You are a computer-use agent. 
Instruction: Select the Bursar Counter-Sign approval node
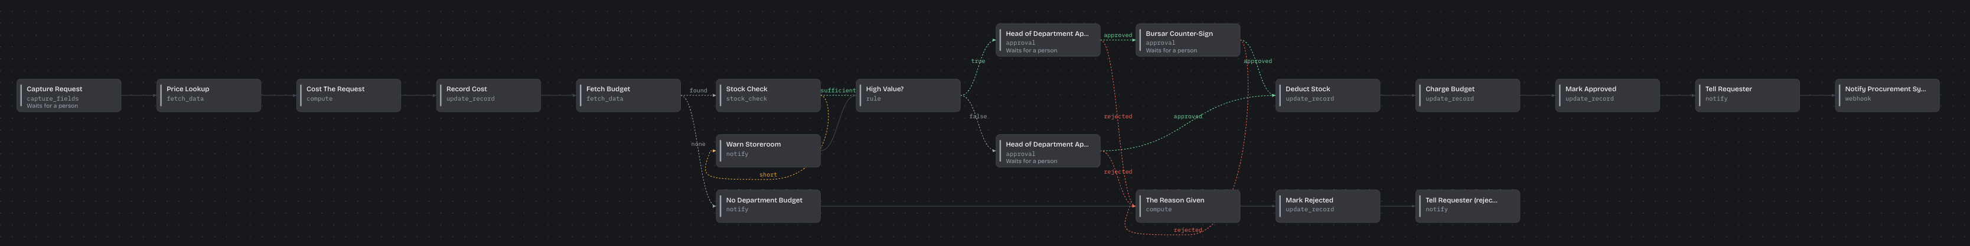1188,41
